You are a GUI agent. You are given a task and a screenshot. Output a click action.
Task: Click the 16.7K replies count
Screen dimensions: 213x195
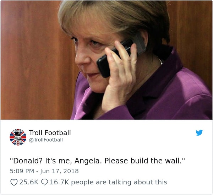[60, 182]
